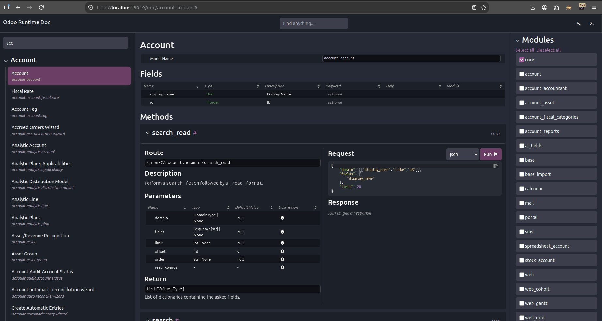Screen dimensions: 602x321
Task: Click help icon for order parameter
Action: coord(282,259)
